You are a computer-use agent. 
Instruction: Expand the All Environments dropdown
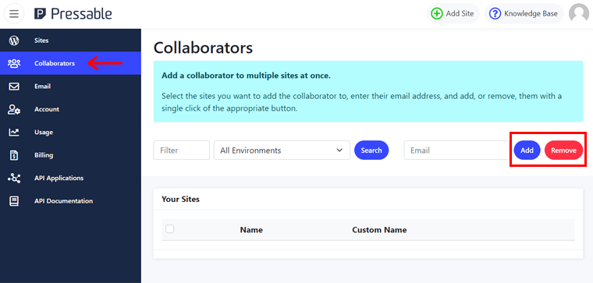tap(282, 150)
